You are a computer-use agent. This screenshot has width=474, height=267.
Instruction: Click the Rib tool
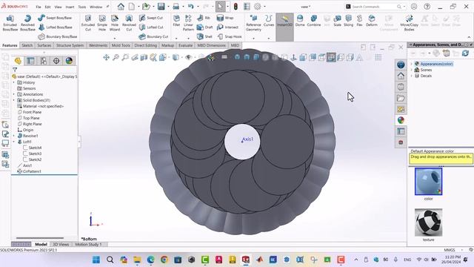[204, 18]
